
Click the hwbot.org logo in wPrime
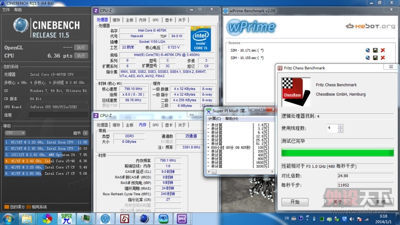pyautogui.click(x=370, y=26)
